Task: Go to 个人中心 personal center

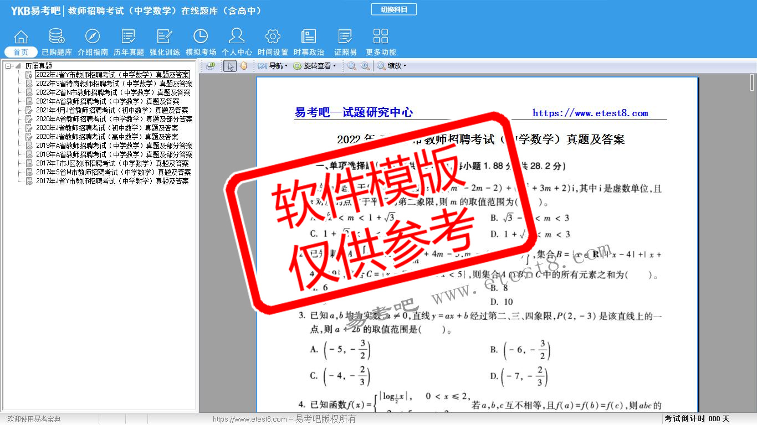Action: pos(237,42)
